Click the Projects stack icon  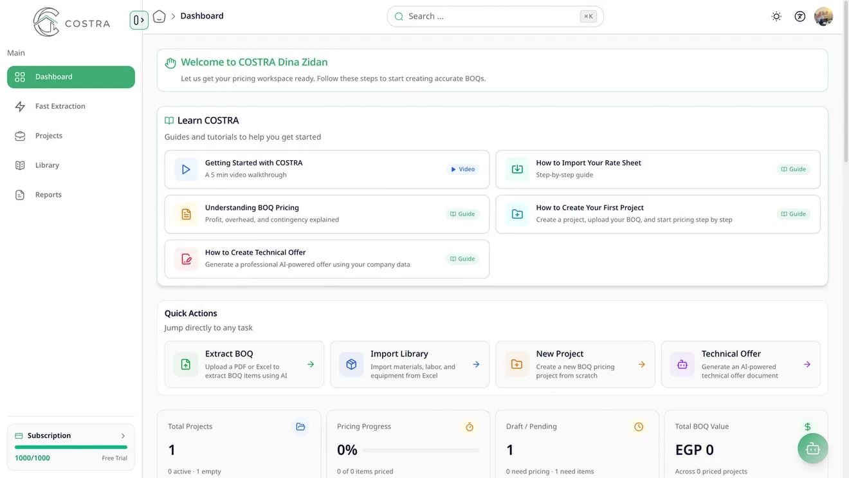tap(20, 136)
